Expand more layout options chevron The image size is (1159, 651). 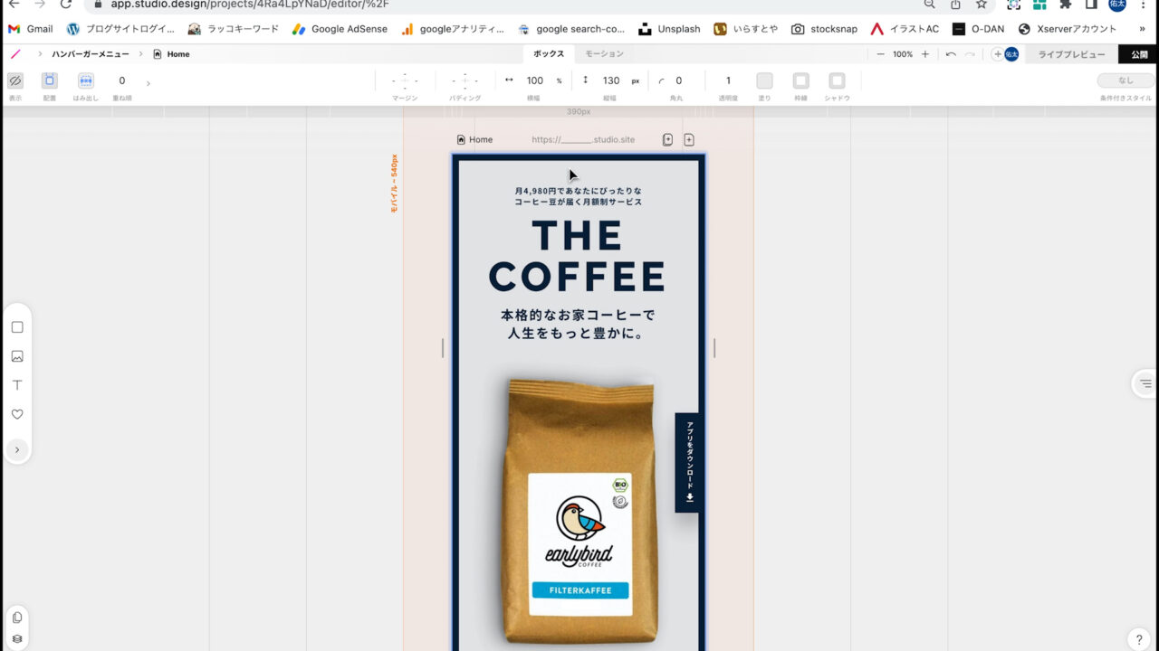pos(148,83)
